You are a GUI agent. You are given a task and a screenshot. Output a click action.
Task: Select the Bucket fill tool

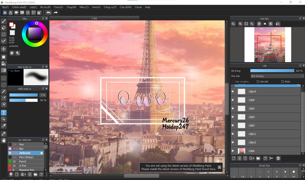(x=4, y=64)
